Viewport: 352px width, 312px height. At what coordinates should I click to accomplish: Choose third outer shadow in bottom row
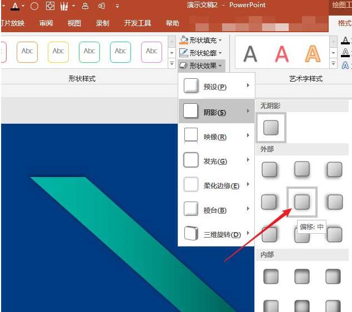(x=334, y=234)
